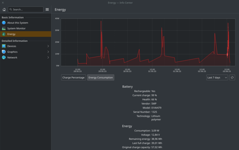This screenshot has height=150, width=239.
Task: Expand the Devices chevron
Action: click(48, 46)
